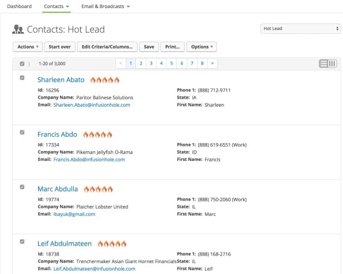Open the Dashboard tab
This screenshot has height=274, width=343.
pos(19,6)
